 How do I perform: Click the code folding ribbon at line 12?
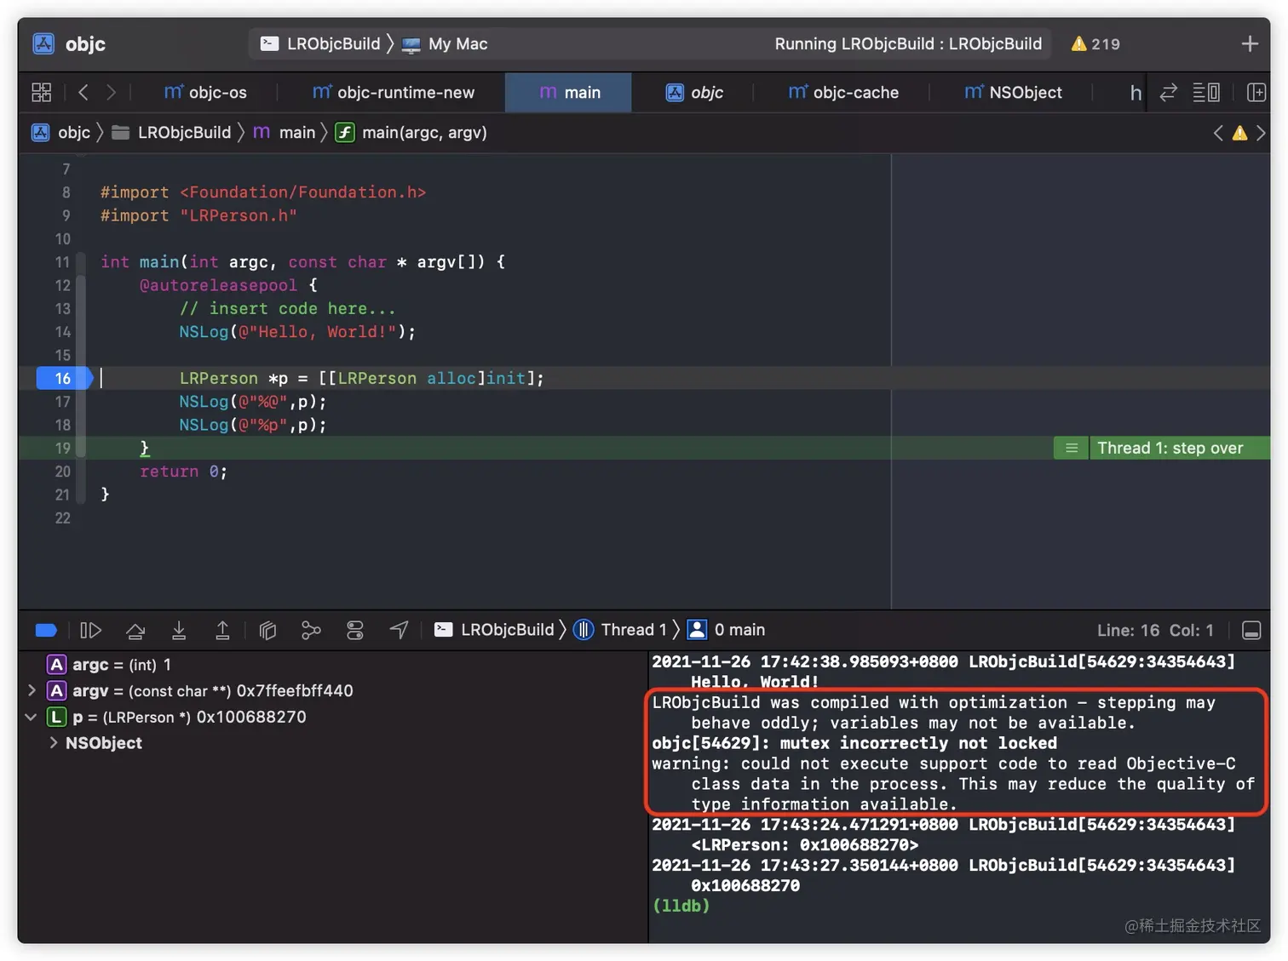point(81,285)
